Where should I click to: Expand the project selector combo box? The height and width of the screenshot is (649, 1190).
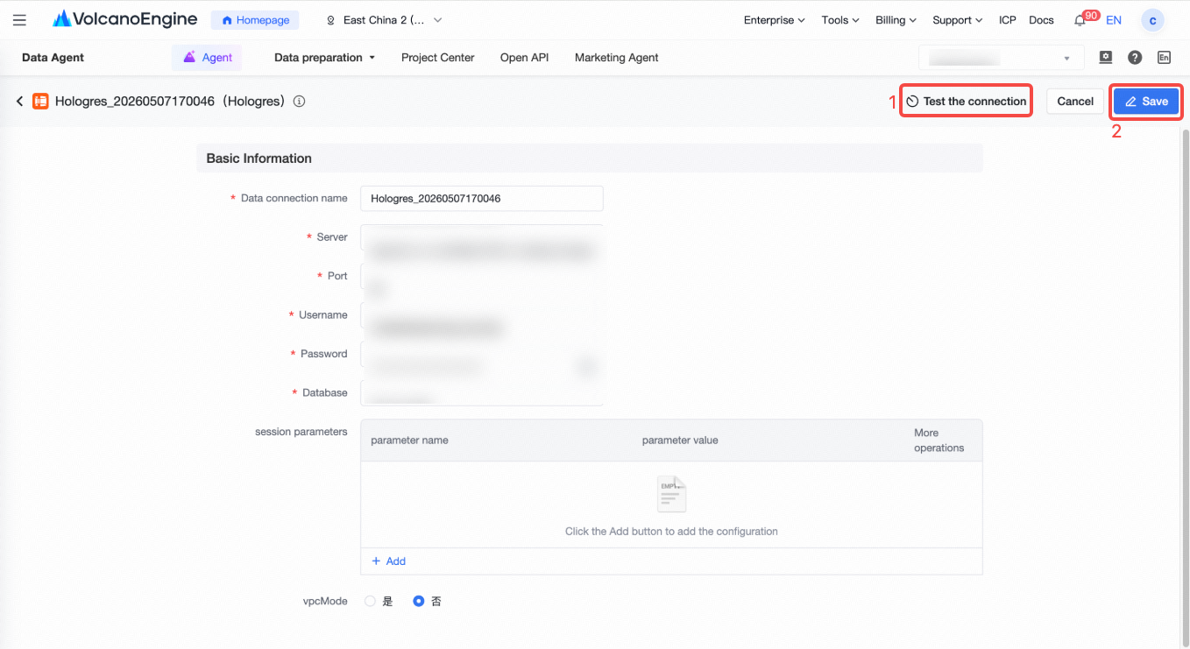pos(1001,58)
